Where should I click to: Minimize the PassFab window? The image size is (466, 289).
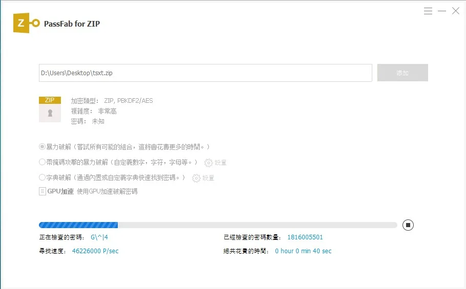click(x=442, y=11)
